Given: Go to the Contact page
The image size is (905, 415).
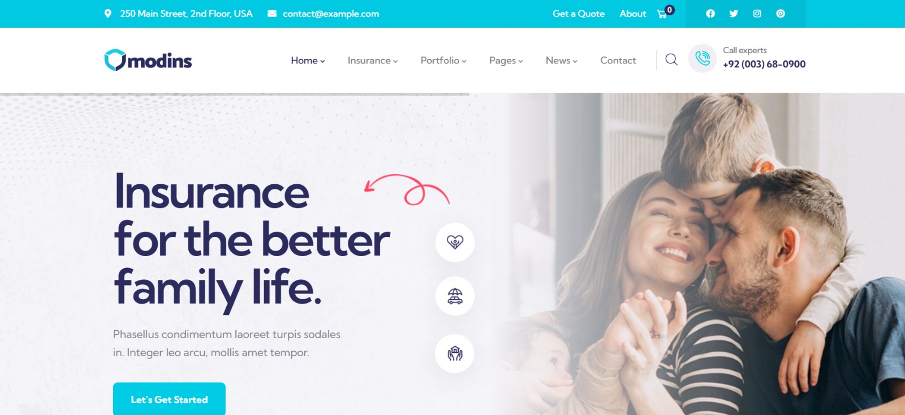Looking at the screenshot, I should 618,60.
